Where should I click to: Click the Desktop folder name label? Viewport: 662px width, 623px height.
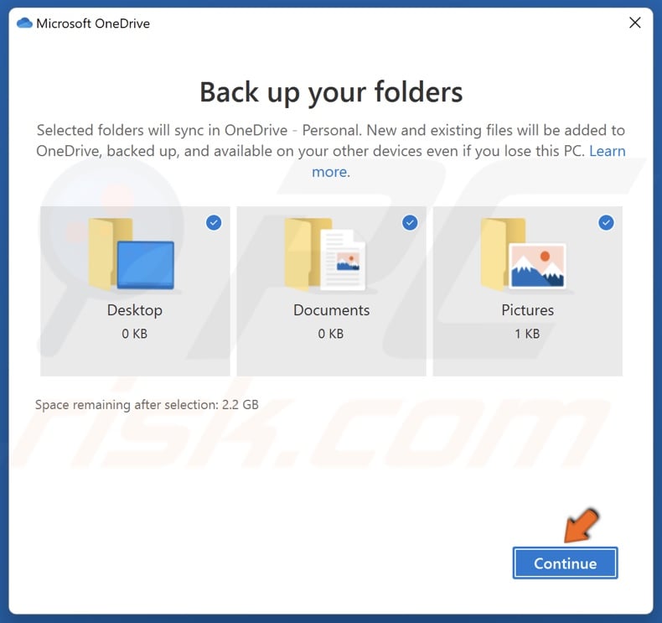click(135, 310)
